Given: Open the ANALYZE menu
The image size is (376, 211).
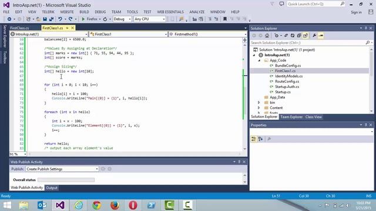Looking at the screenshot, I should (197, 12).
